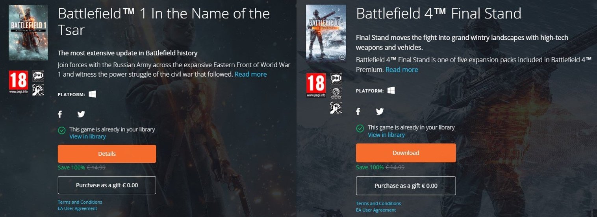The image size is (597, 217).
Task: Read more about Battlefield 4 Final Stand
Action: (x=402, y=70)
